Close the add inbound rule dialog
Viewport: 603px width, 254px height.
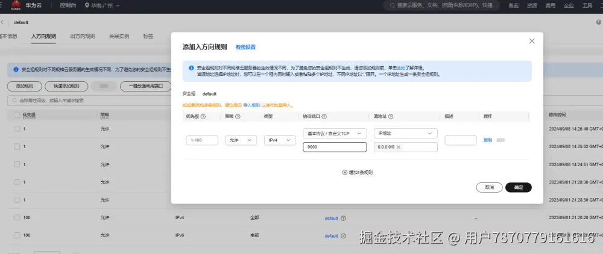531,41
